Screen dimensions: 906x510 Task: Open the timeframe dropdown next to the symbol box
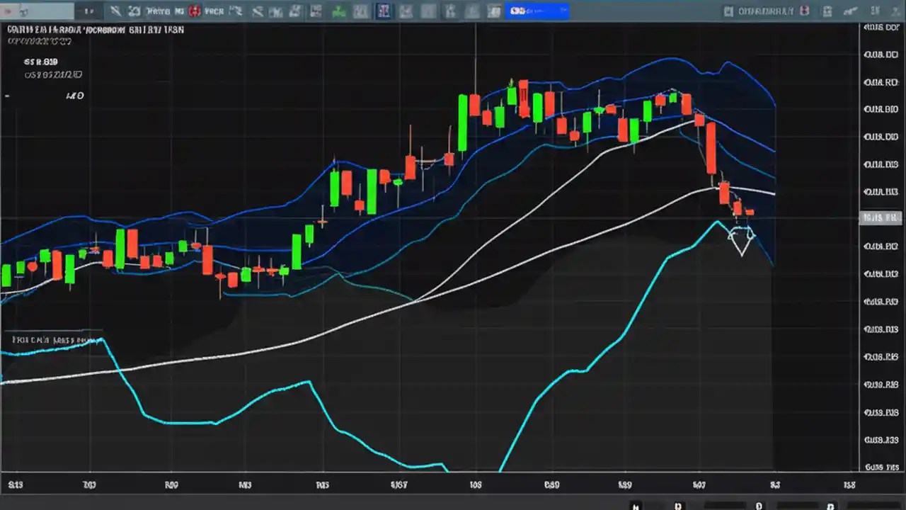89,11
